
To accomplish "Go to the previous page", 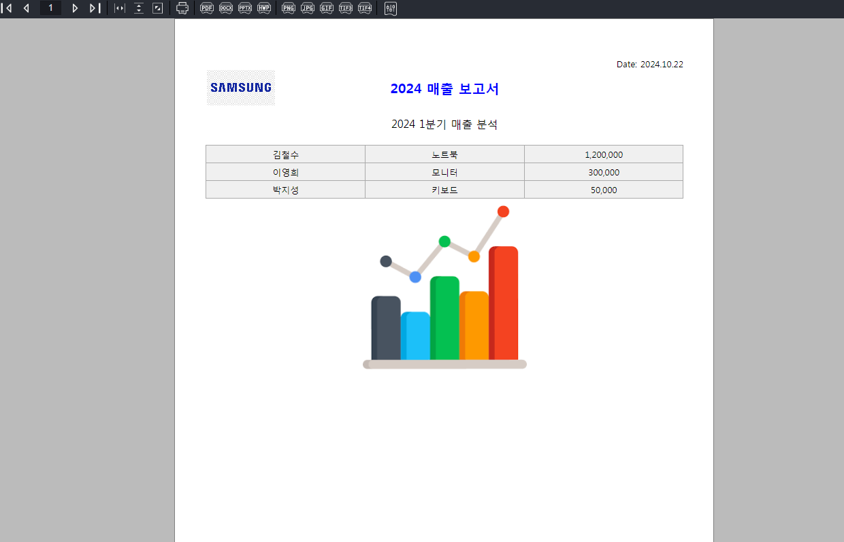I will point(27,8).
